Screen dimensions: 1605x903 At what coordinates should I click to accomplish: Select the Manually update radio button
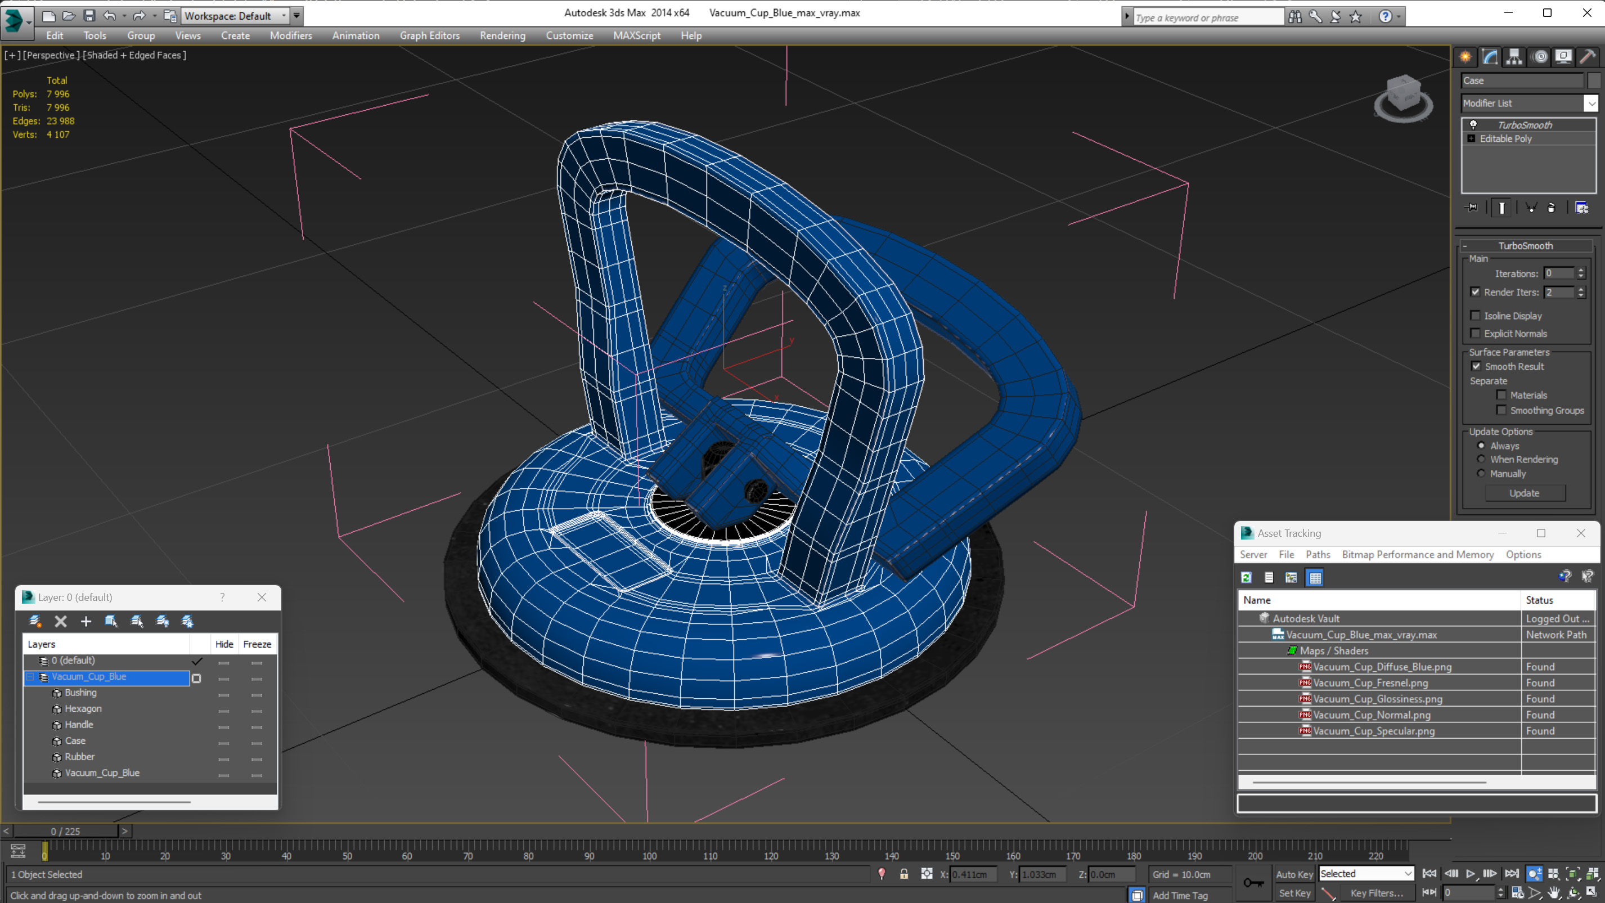(1481, 473)
